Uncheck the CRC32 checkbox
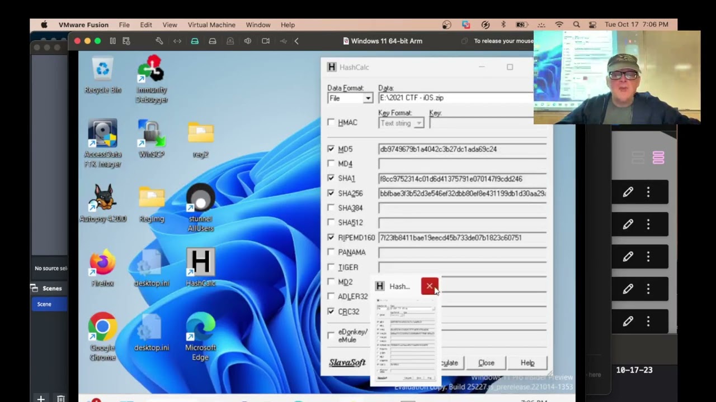This screenshot has height=402, width=716. tap(331, 311)
